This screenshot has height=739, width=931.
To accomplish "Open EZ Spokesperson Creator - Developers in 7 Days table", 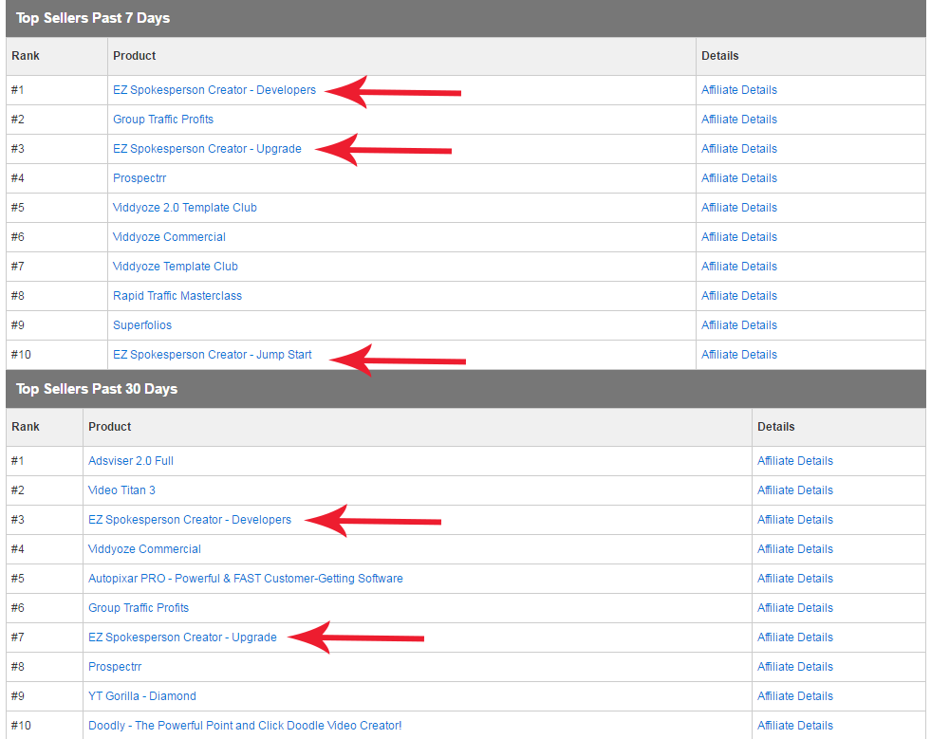I will (x=214, y=89).
